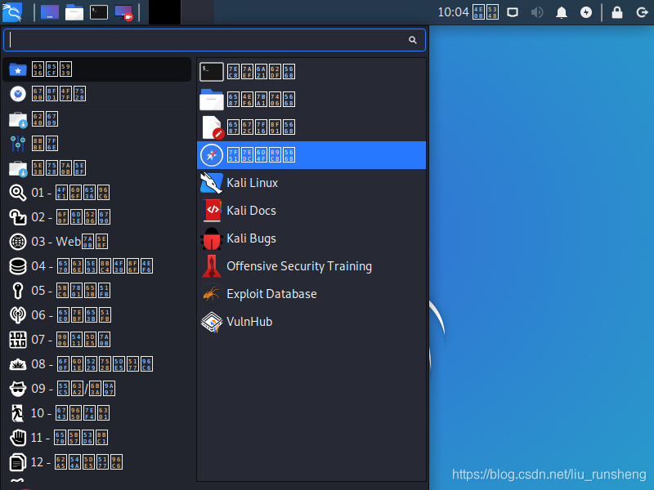This screenshot has width=654, height=490.
Task: Open Kali Bugs
Action: 311,238
